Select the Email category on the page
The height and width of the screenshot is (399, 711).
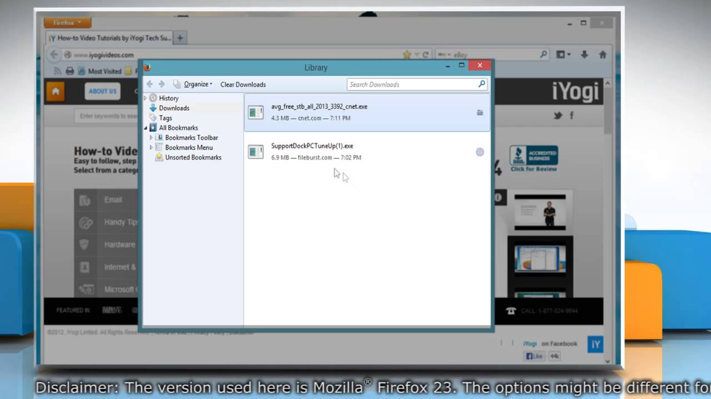107,199
